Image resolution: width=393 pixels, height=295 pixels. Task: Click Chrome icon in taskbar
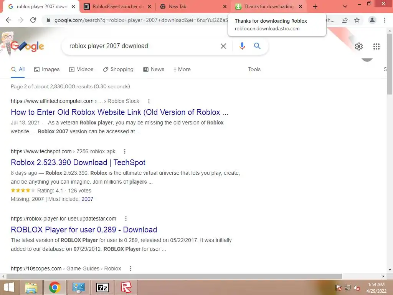coord(54,287)
